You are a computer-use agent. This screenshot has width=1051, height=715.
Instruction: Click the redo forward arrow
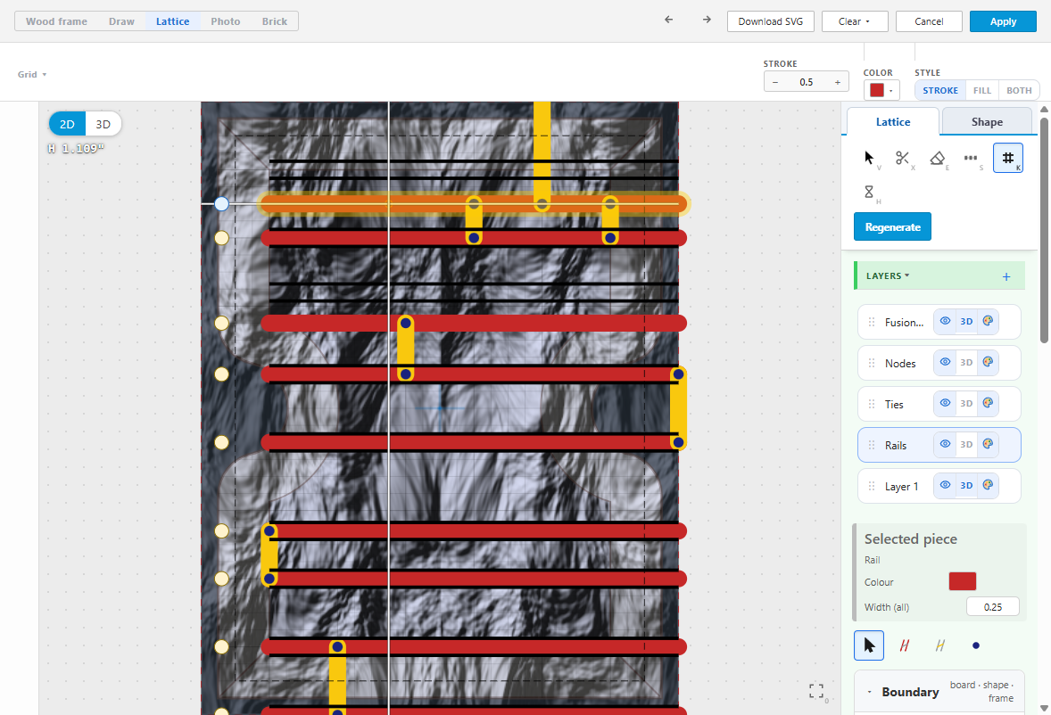[x=707, y=21]
